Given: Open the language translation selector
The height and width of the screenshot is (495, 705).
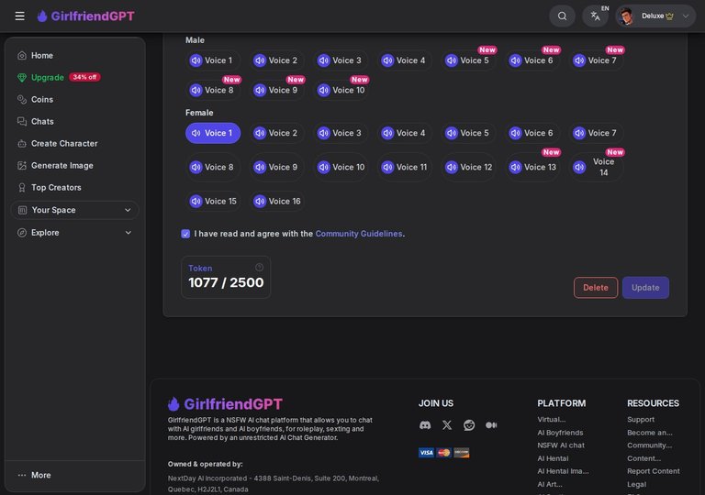Looking at the screenshot, I should (x=596, y=16).
